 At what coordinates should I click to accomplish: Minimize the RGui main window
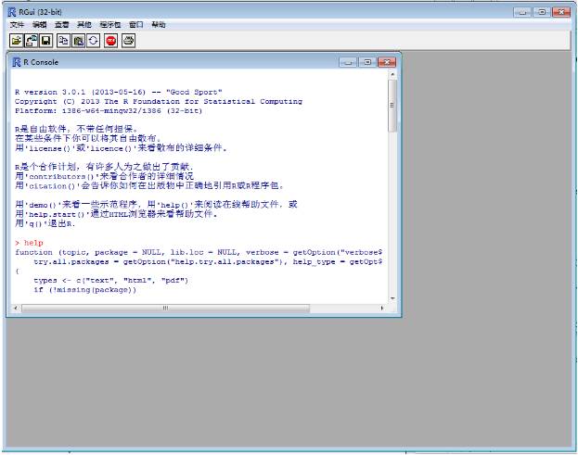[x=522, y=12]
